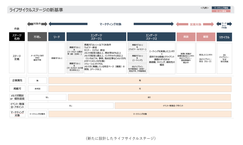Click the 商談 stage header

pyautogui.click(x=186, y=37)
